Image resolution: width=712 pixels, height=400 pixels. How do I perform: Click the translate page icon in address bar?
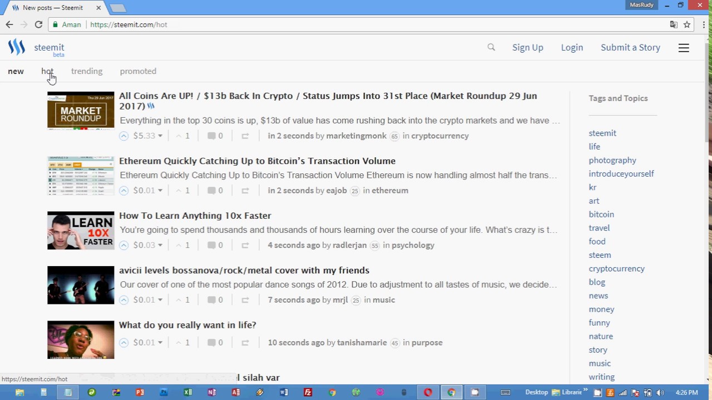tap(674, 24)
